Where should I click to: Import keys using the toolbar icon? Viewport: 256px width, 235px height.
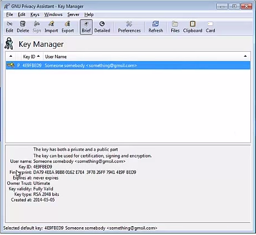[x=51, y=27]
